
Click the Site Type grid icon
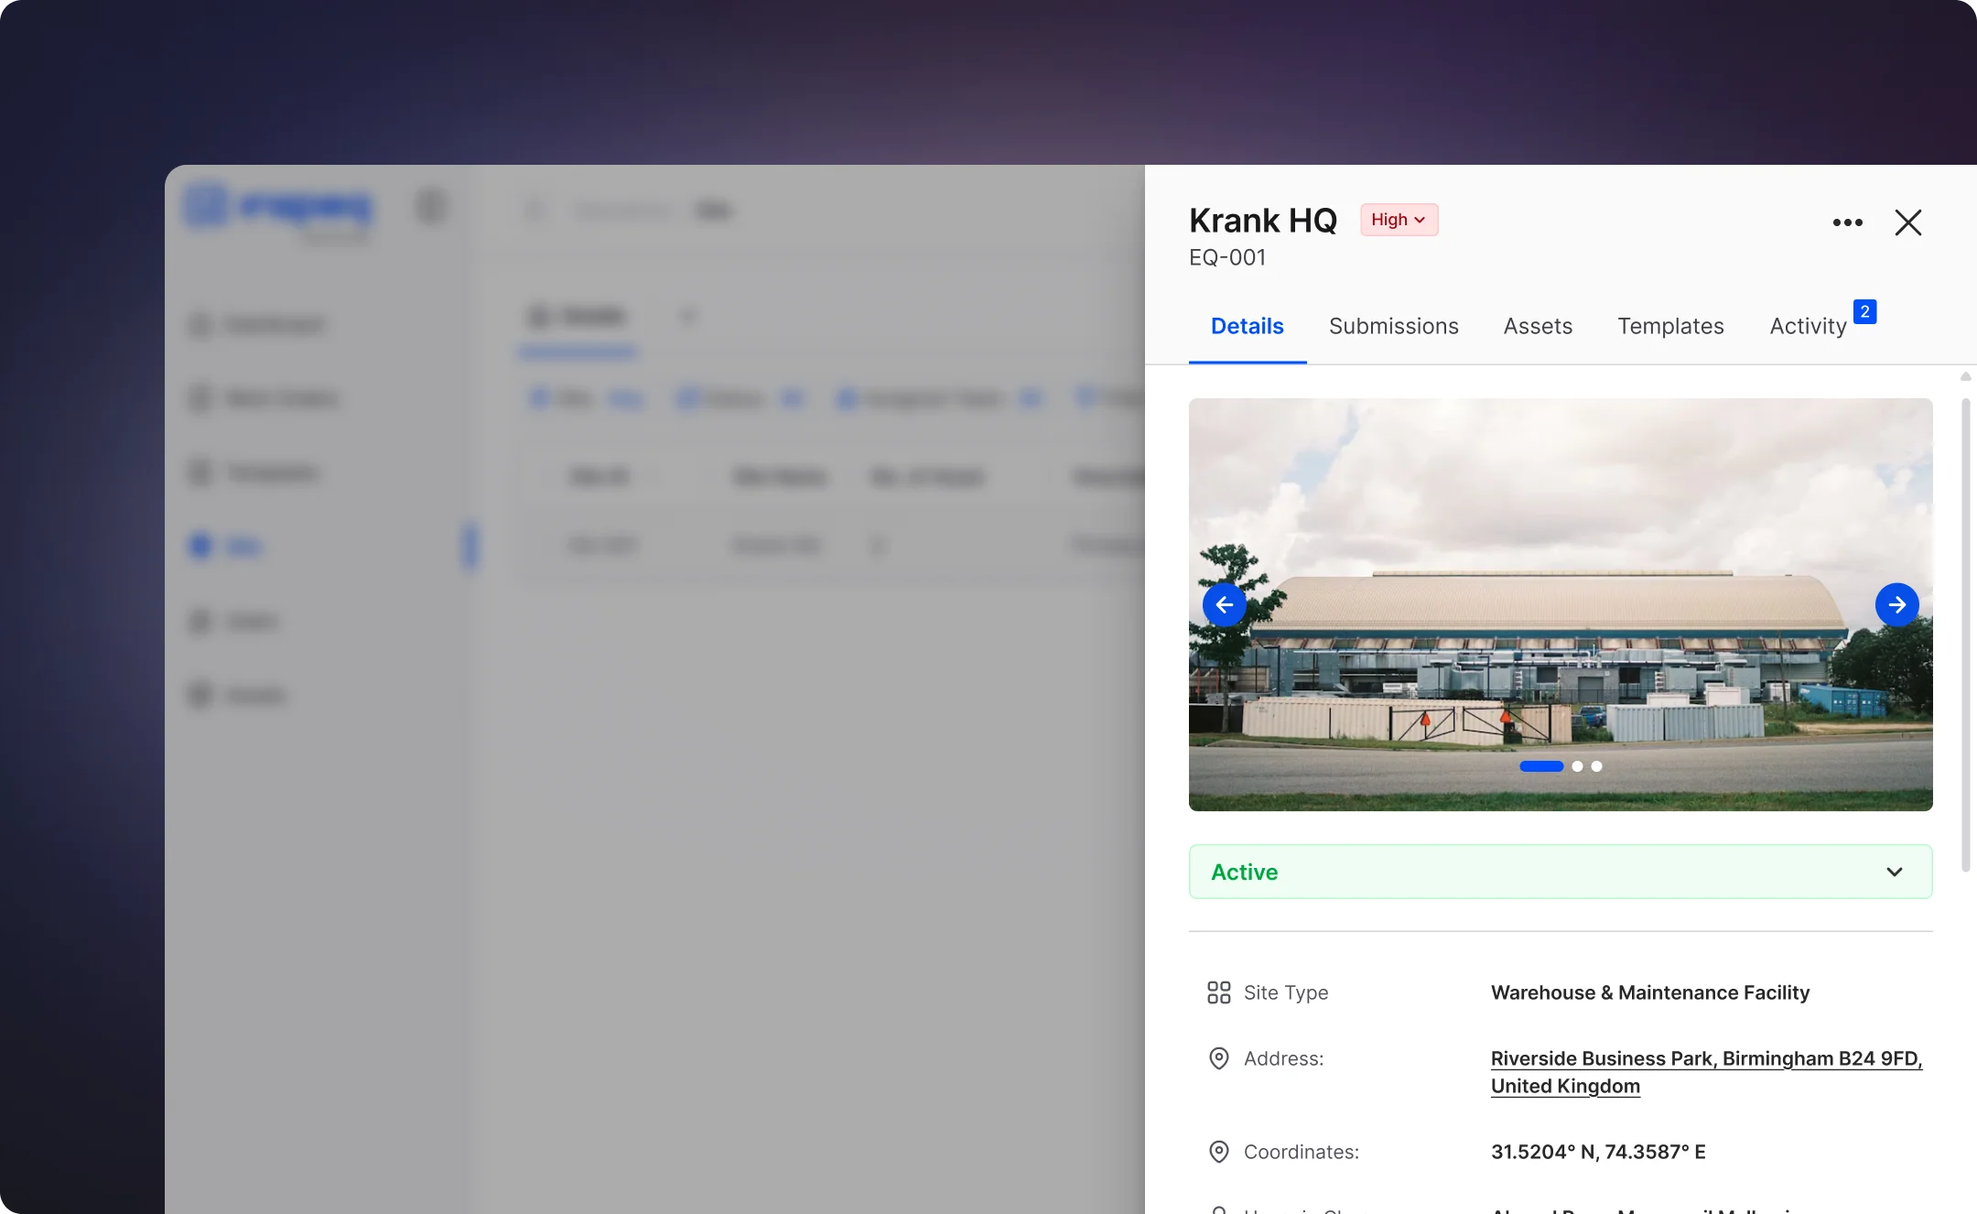[1218, 992]
